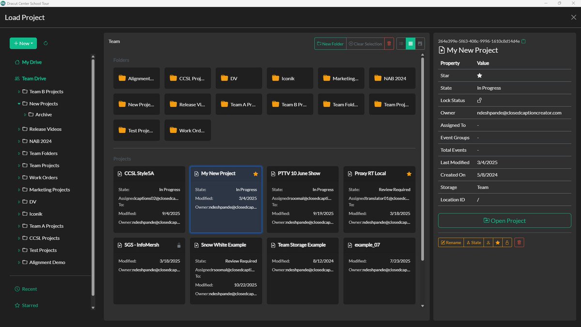Screen dimensions: 581x327
Task: Open the DV folder tile
Action: point(239,78)
